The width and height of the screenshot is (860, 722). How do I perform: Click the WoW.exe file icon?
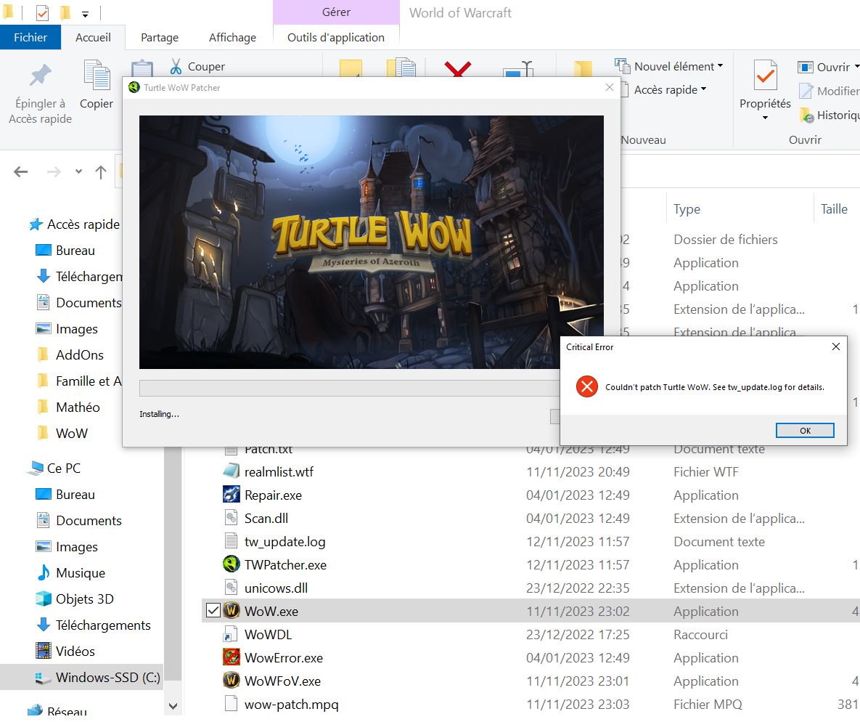[x=232, y=611]
